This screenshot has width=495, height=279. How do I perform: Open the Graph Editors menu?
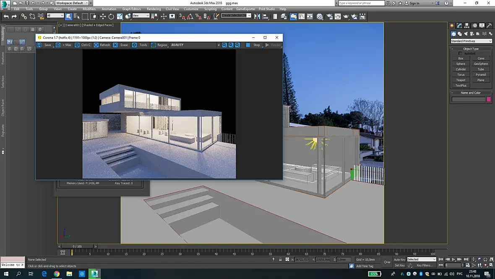click(131, 9)
